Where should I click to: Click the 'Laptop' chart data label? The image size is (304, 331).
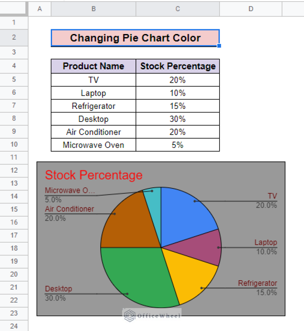click(266, 242)
